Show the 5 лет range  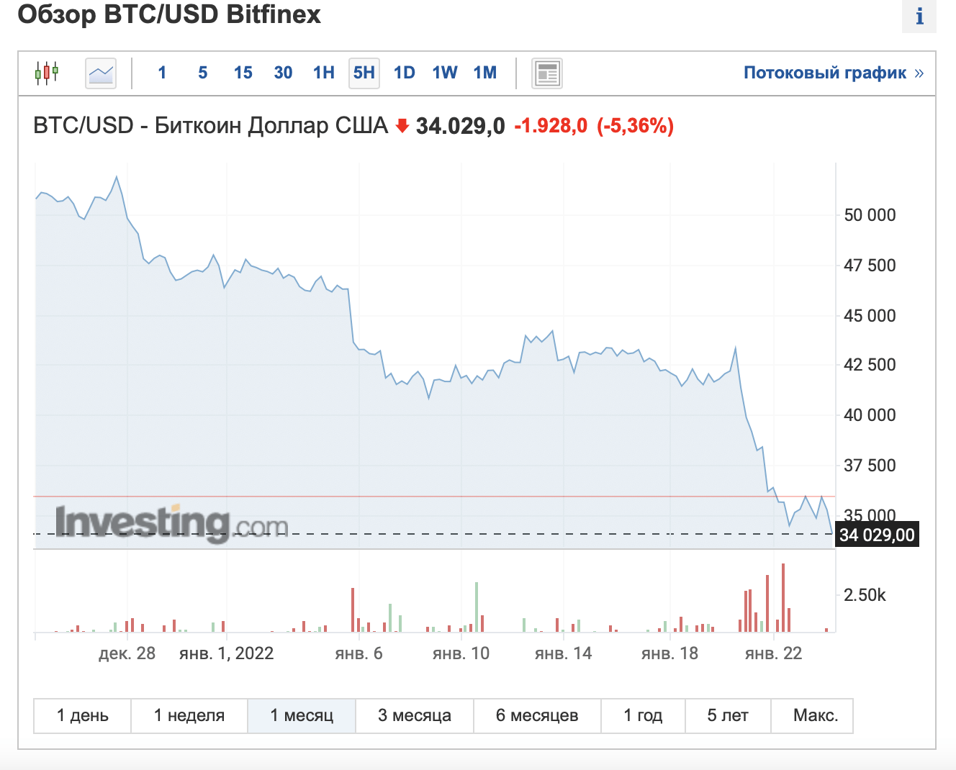[728, 715]
